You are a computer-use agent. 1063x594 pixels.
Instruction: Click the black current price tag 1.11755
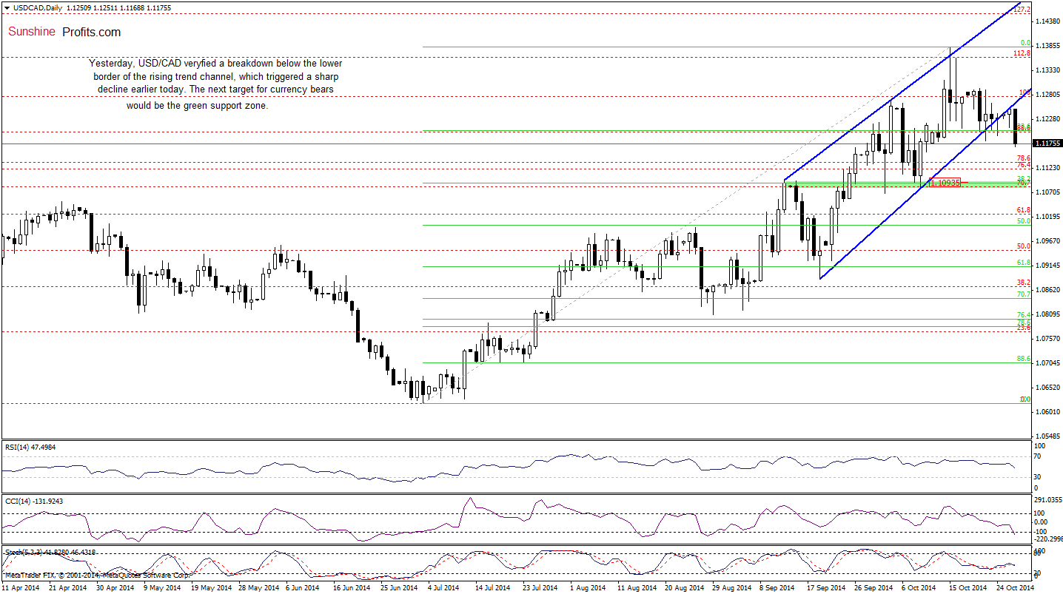click(1047, 144)
